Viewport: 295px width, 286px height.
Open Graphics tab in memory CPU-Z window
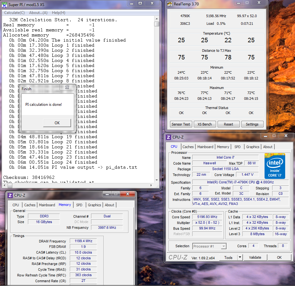point(95,205)
